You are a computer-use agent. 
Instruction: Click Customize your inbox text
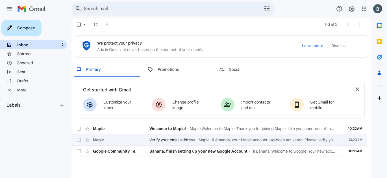[x=117, y=105]
